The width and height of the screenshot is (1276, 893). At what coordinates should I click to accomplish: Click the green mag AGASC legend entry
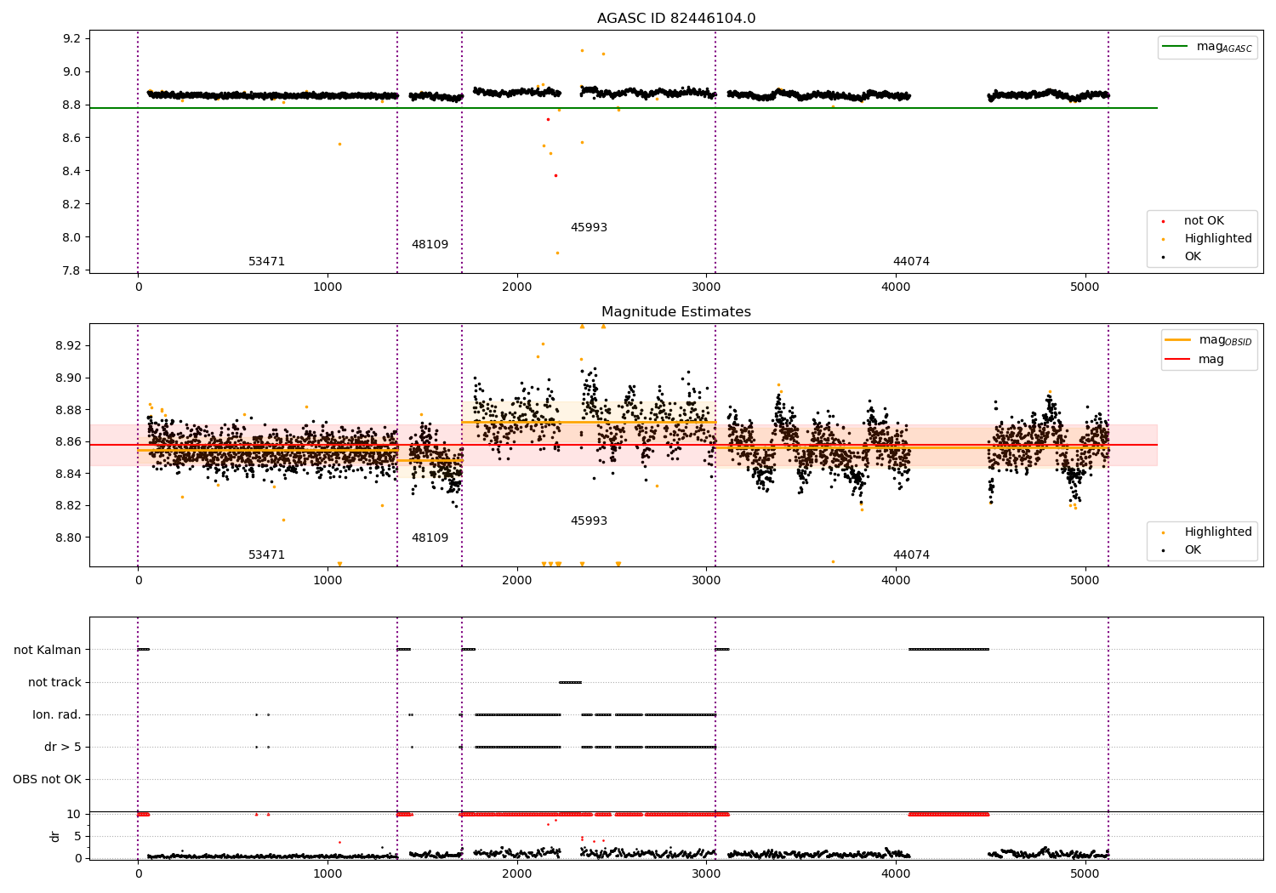click(1207, 47)
